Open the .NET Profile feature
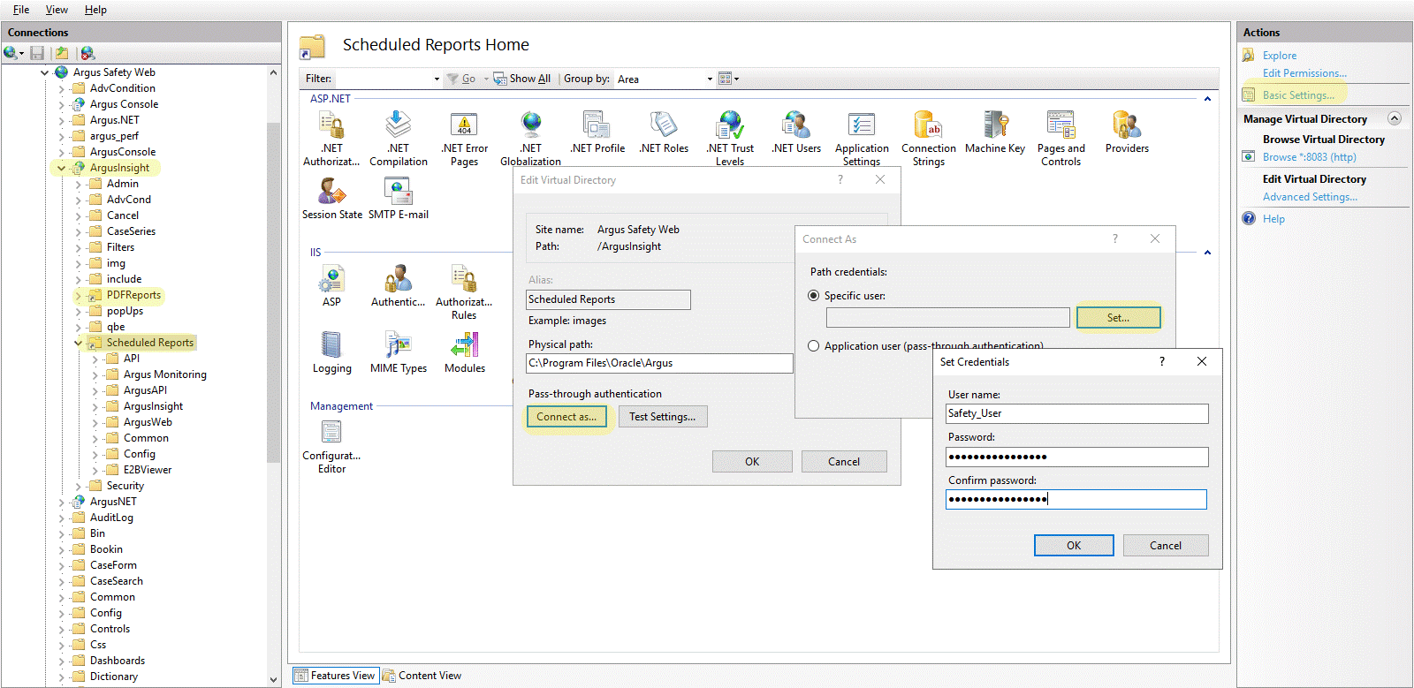The image size is (1414, 688). (x=597, y=132)
